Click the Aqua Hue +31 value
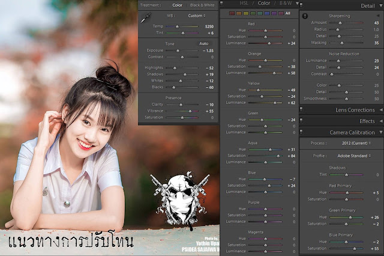384x256 pixels. pyautogui.click(x=292, y=150)
